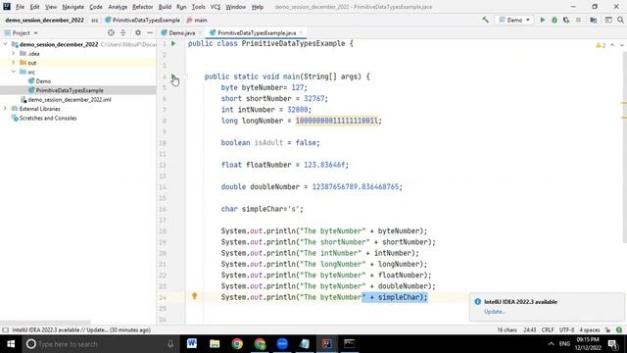Viewport: 627px width, 353px height.
Task: Open Project Structure icon in toolbar
Action: tap(594, 20)
